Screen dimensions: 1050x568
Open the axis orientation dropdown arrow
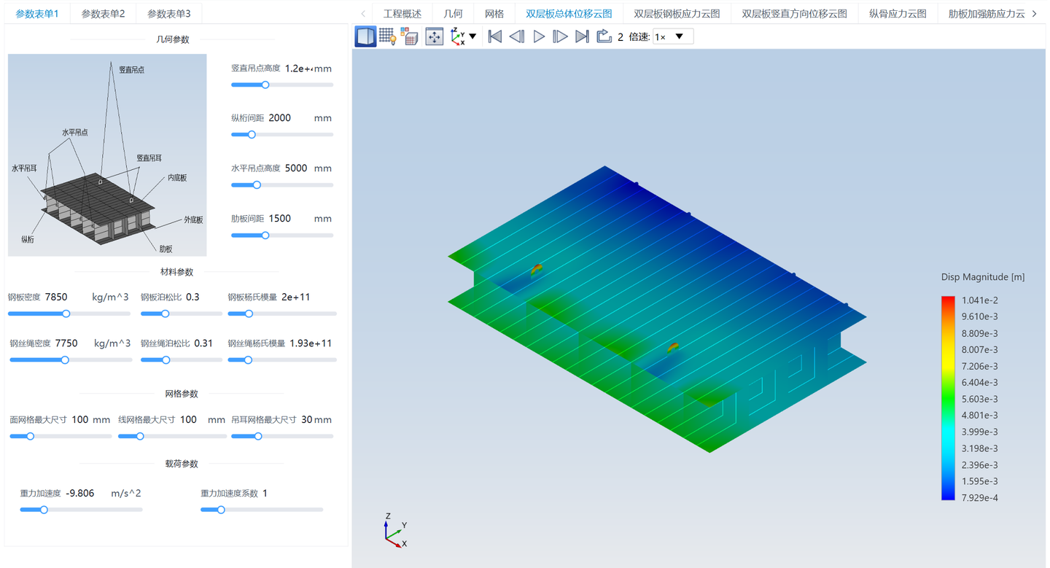tap(472, 36)
